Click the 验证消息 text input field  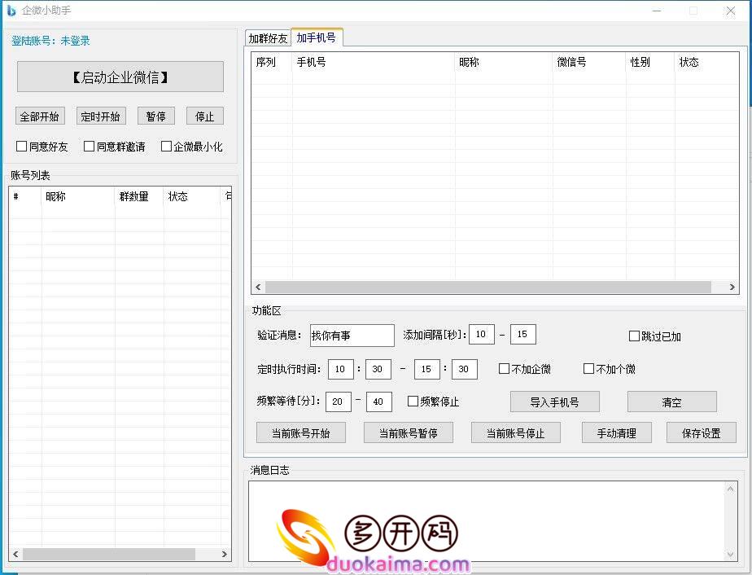[352, 336]
